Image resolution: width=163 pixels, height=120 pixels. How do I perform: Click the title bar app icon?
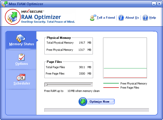(5, 4)
